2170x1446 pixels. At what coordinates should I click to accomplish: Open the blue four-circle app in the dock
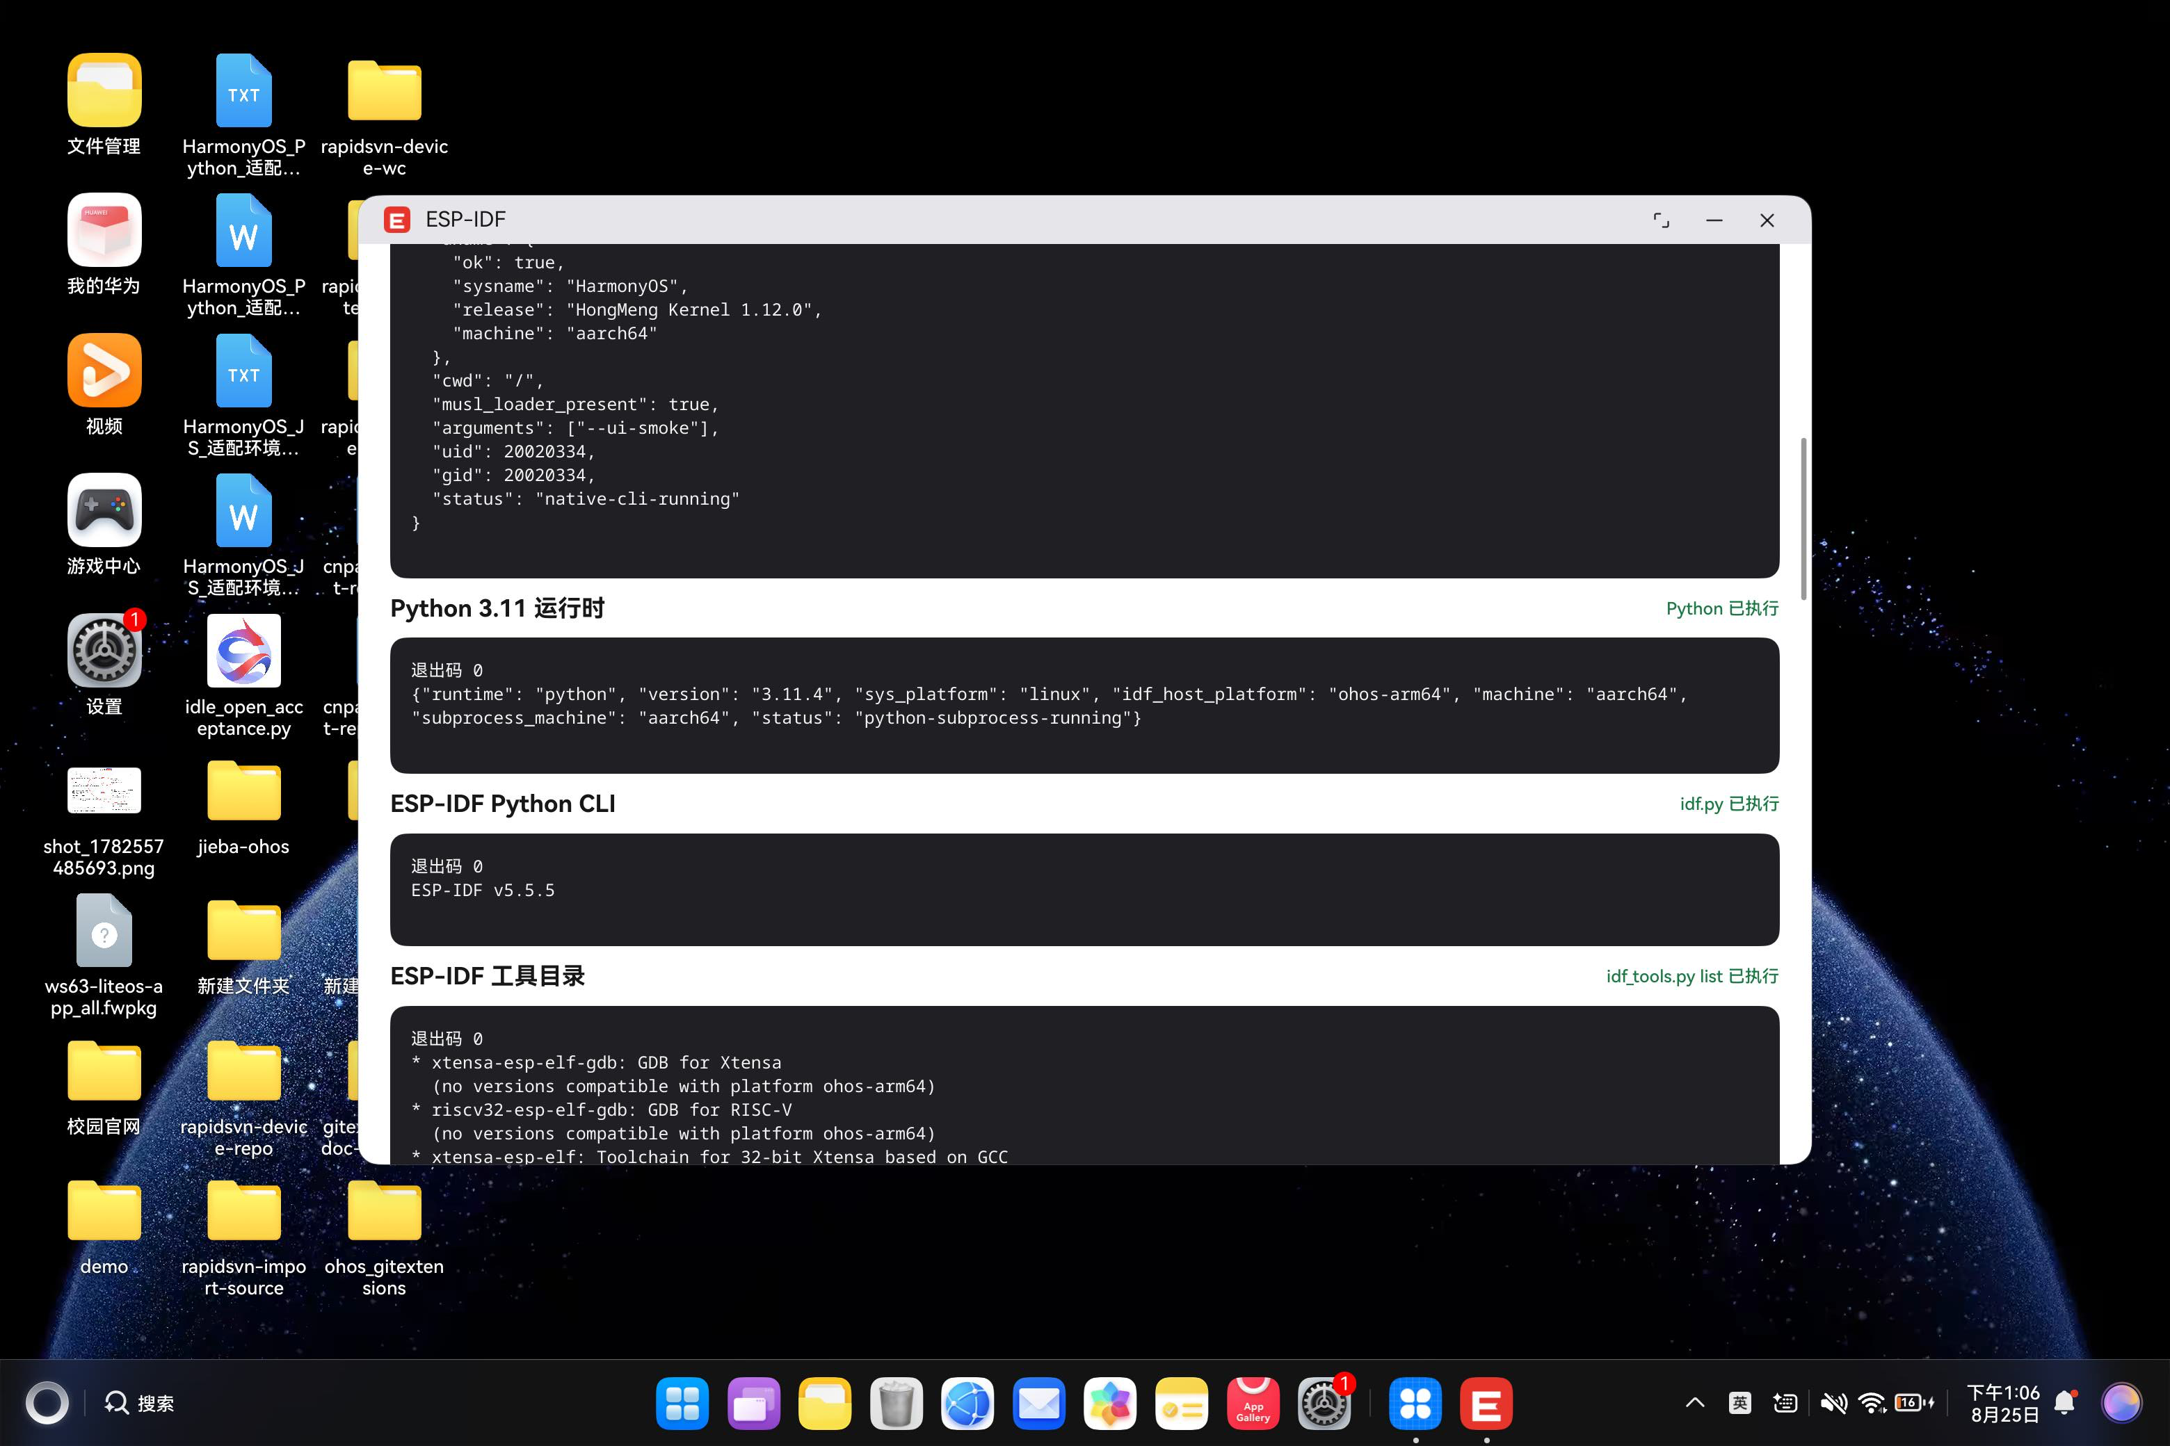(x=1415, y=1403)
